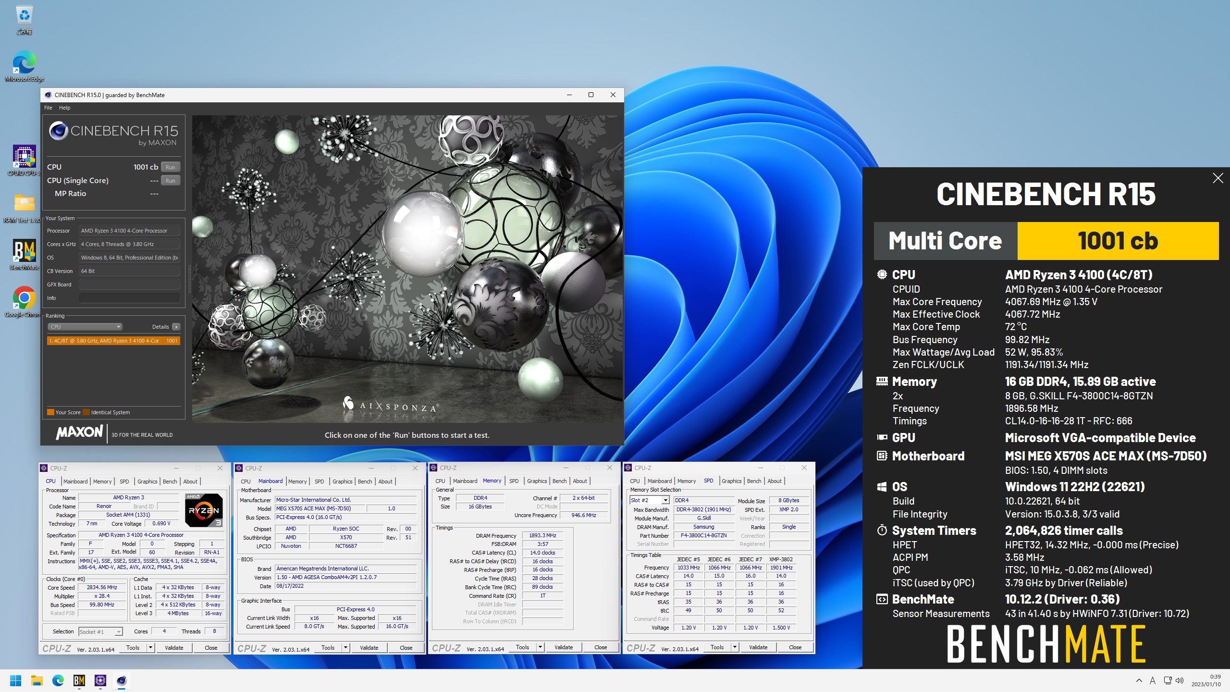Click the Info input field
The image size is (1230, 692).
tap(129, 298)
